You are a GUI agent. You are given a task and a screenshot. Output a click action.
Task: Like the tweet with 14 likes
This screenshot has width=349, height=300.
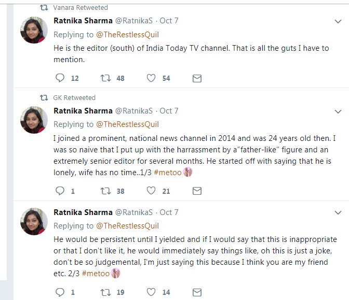[151, 292]
